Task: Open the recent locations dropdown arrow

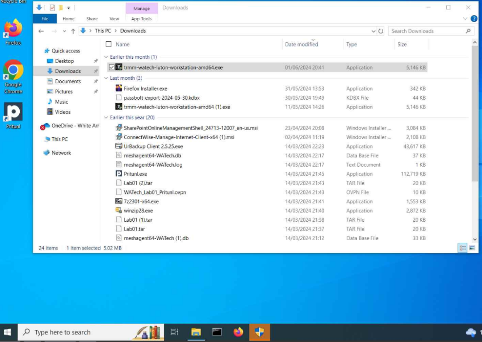Action: [64, 31]
